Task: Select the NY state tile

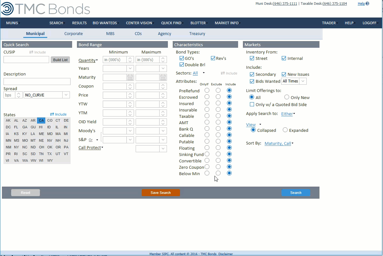Action: [x=16, y=147]
